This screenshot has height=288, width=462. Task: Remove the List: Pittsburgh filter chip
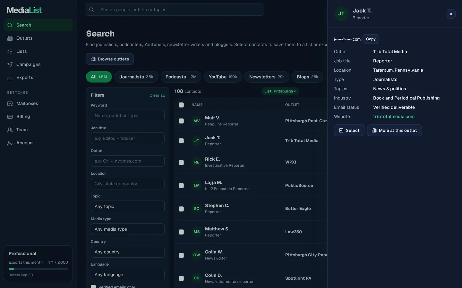click(x=295, y=91)
